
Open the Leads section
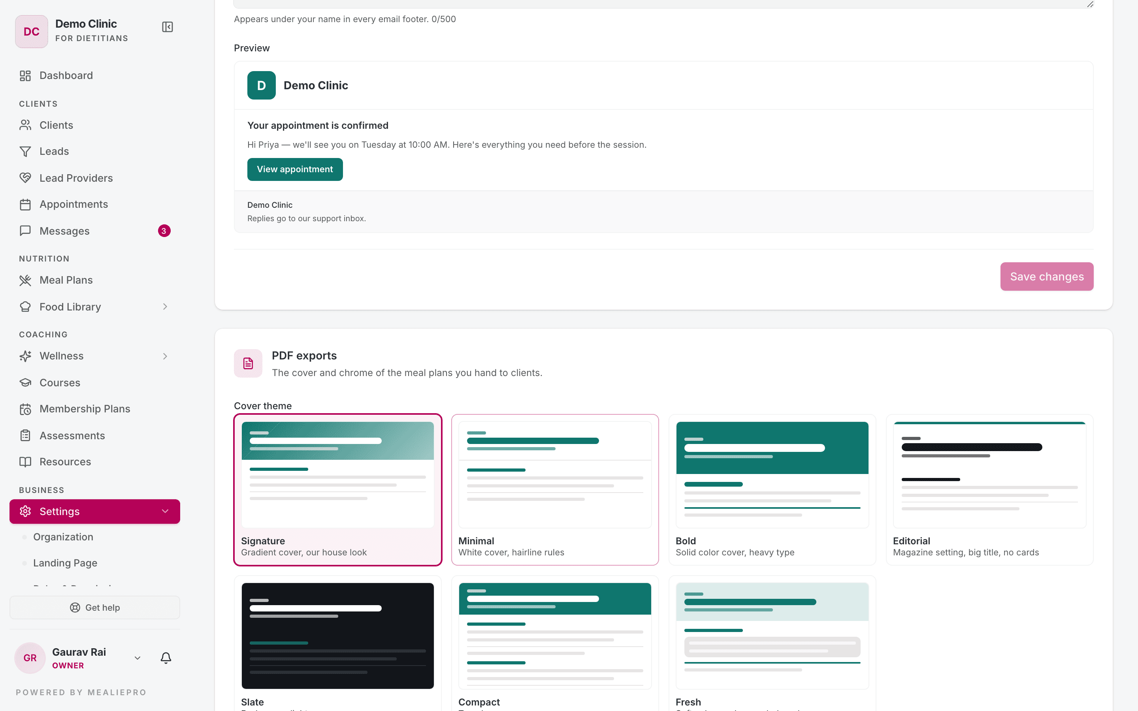click(x=94, y=151)
